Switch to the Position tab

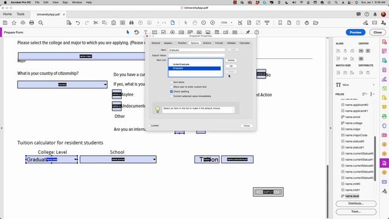182,43
